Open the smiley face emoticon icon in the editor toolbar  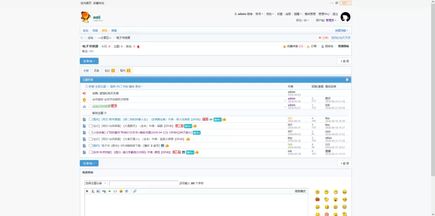[121, 191]
